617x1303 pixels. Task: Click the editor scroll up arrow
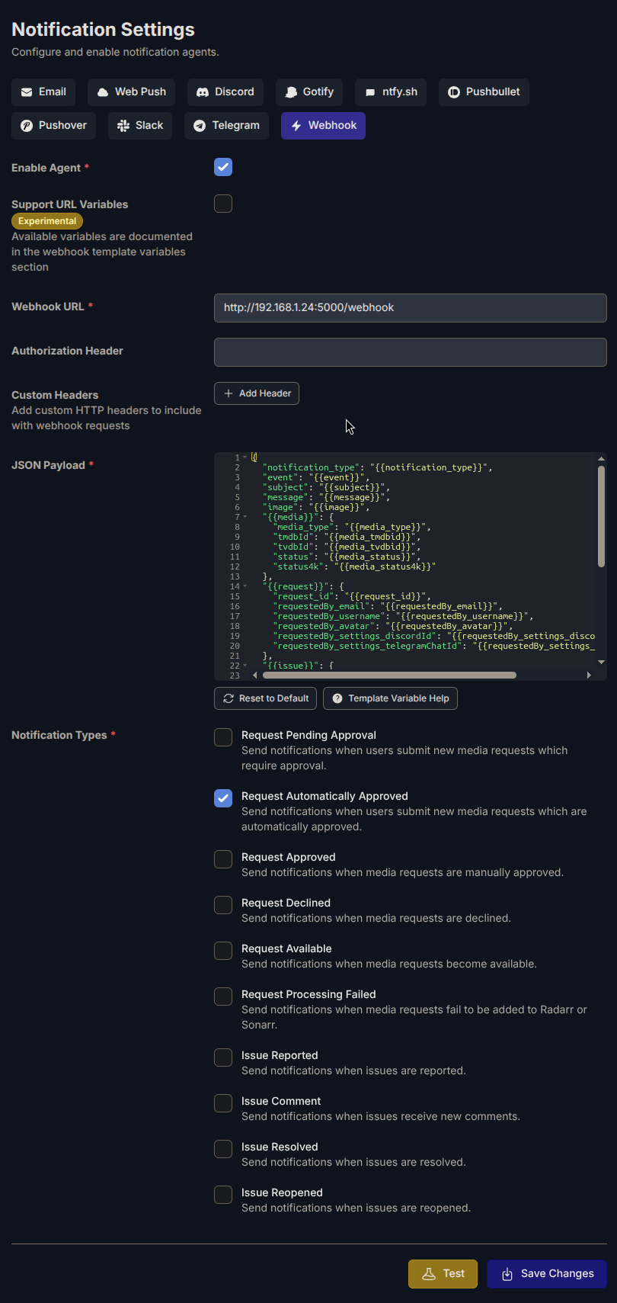(601, 458)
